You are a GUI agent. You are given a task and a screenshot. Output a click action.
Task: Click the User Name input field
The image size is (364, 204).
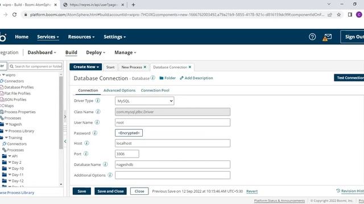click(x=172, y=122)
